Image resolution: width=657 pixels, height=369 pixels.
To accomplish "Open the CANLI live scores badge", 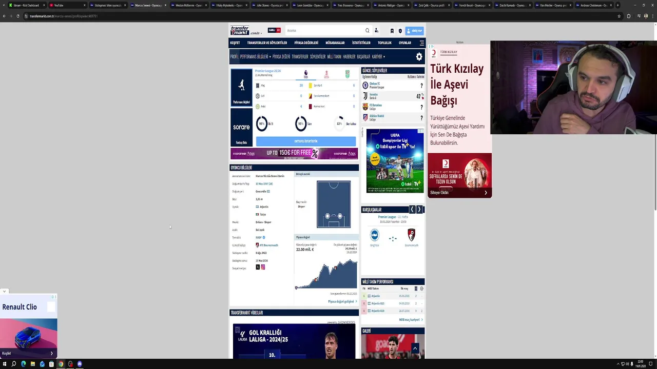I will click(x=275, y=30).
